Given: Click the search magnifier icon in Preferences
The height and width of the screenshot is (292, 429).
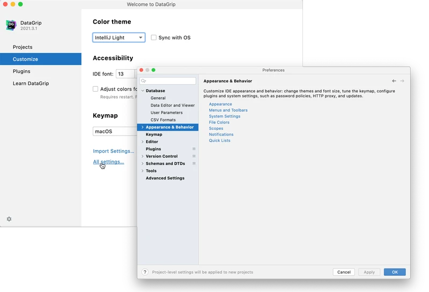Looking at the screenshot, I should 143,81.
